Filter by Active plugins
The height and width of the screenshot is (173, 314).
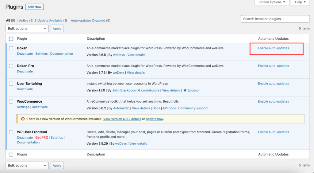pyautogui.click(x=24, y=21)
